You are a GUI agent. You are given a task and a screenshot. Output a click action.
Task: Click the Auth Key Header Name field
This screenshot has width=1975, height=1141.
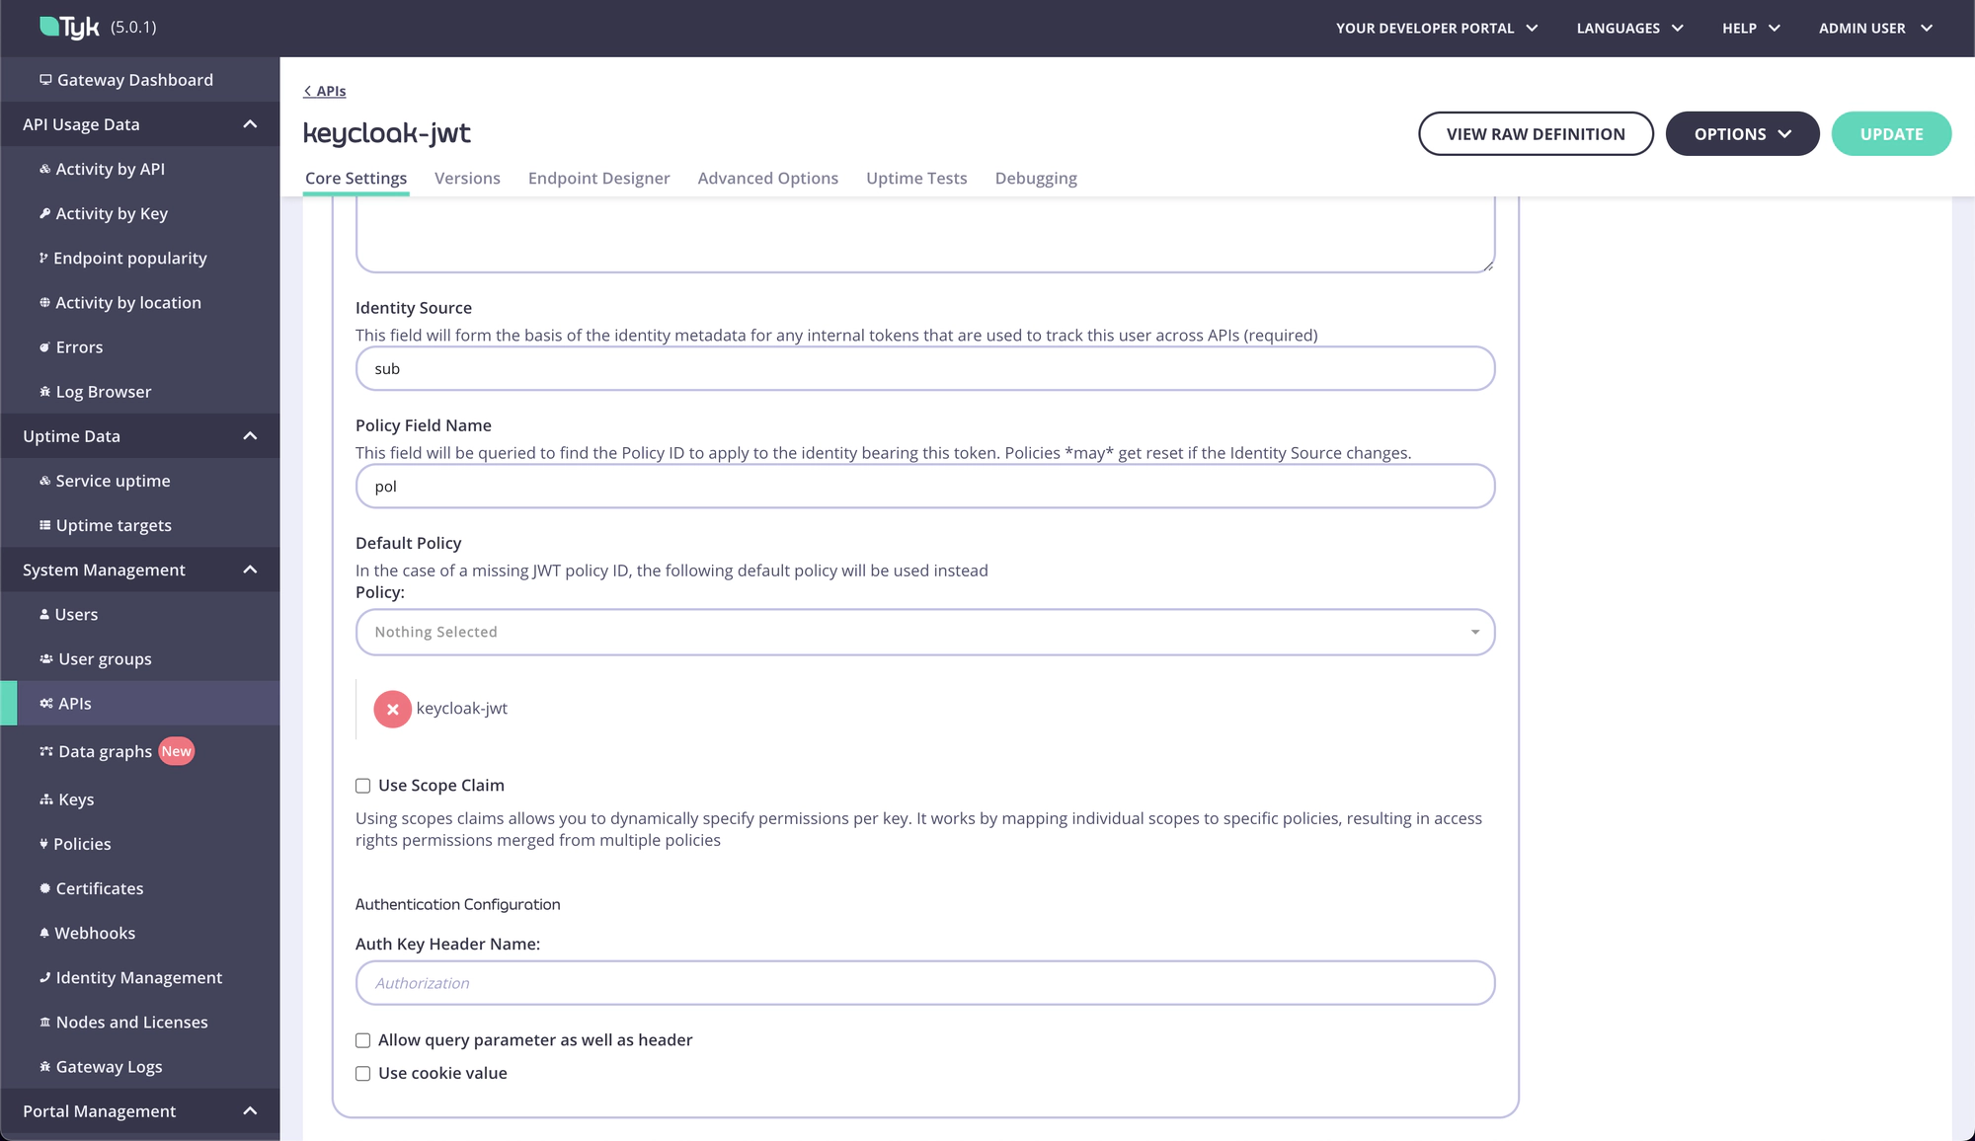coord(925,982)
